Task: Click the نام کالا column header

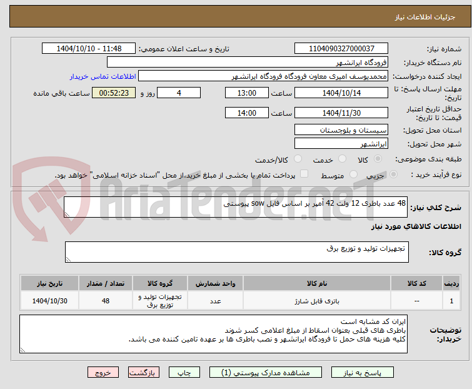Action: click(317, 283)
